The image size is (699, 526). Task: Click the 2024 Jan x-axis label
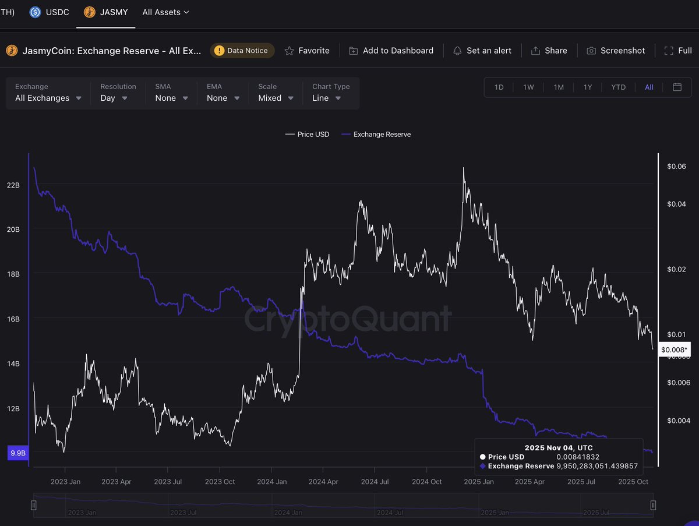[271, 482]
